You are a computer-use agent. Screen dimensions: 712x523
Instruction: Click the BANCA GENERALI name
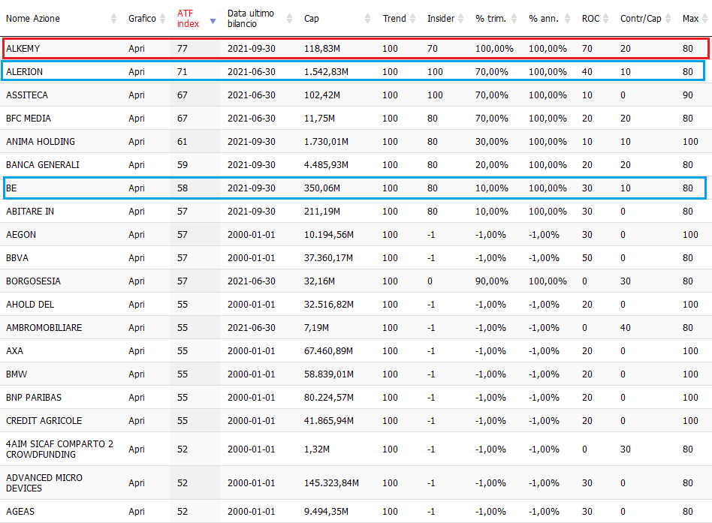43,164
